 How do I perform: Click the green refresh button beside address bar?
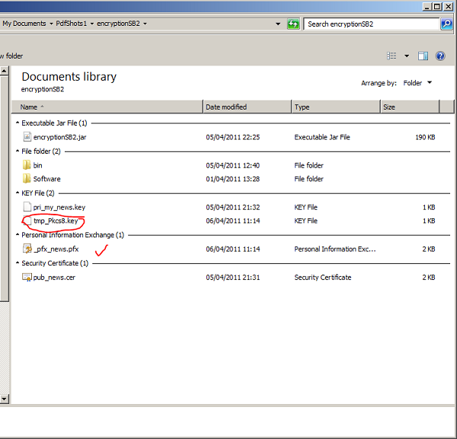pos(293,24)
